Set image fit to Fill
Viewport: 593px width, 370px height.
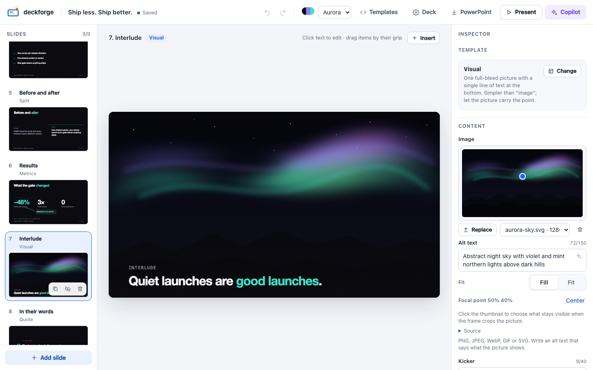coord(544,282)
